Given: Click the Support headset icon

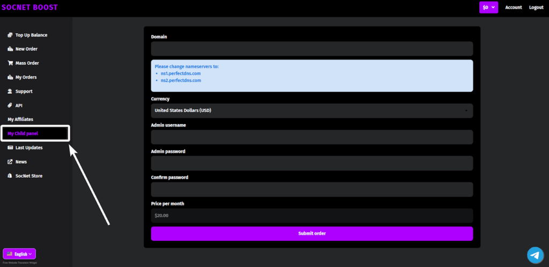Looking at the screenshot, I should click(x=10, y=91).
